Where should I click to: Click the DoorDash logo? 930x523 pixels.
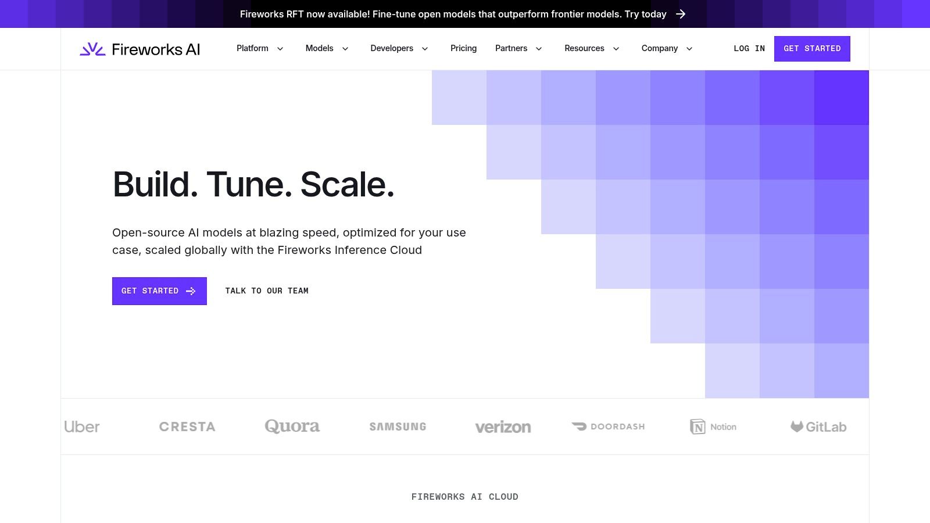608,427
